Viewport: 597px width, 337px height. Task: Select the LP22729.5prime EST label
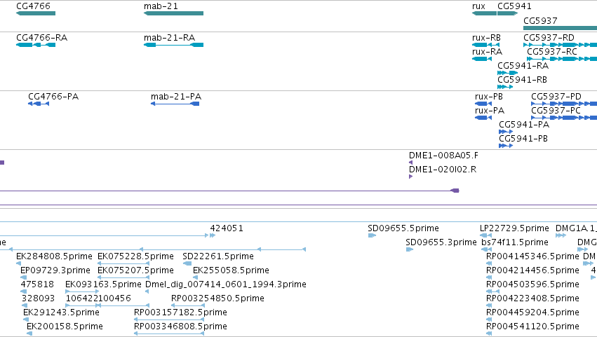514,228
